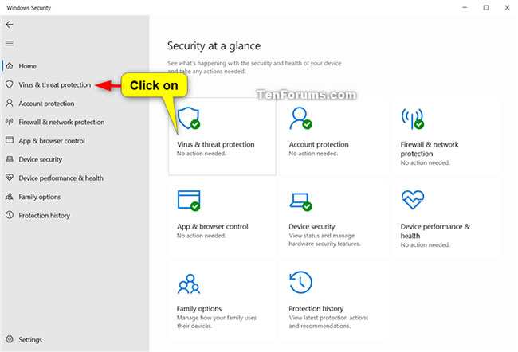Click the large Family options people icon
This screenshot has width=518, height=352.
(189, 284)
